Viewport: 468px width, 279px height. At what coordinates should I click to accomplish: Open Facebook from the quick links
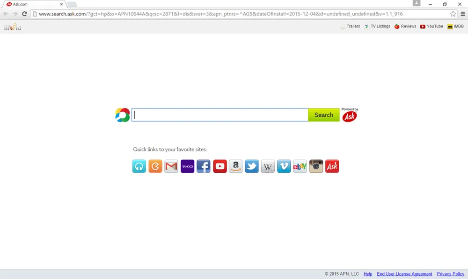tap(204, 166)
